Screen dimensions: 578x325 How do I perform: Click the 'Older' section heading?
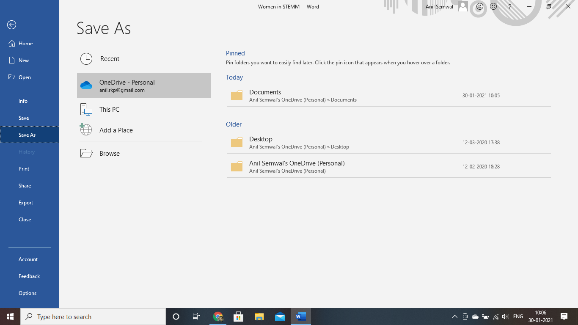pos(234,124)
